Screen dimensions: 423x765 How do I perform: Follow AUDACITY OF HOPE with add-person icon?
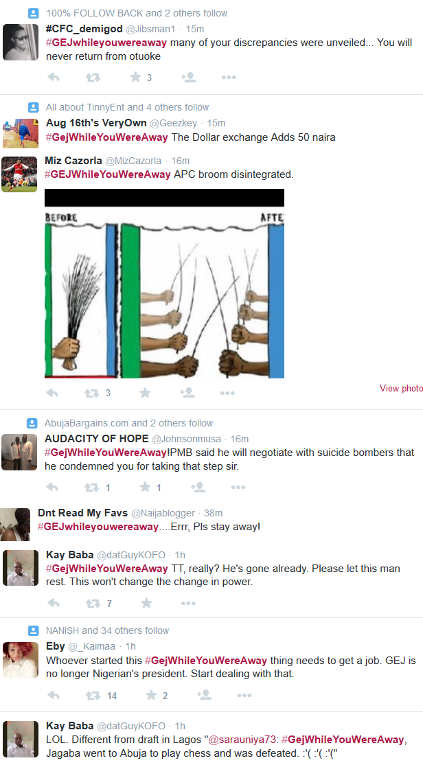point(198,487)
